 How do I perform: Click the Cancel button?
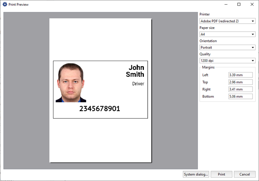(244, 174)
